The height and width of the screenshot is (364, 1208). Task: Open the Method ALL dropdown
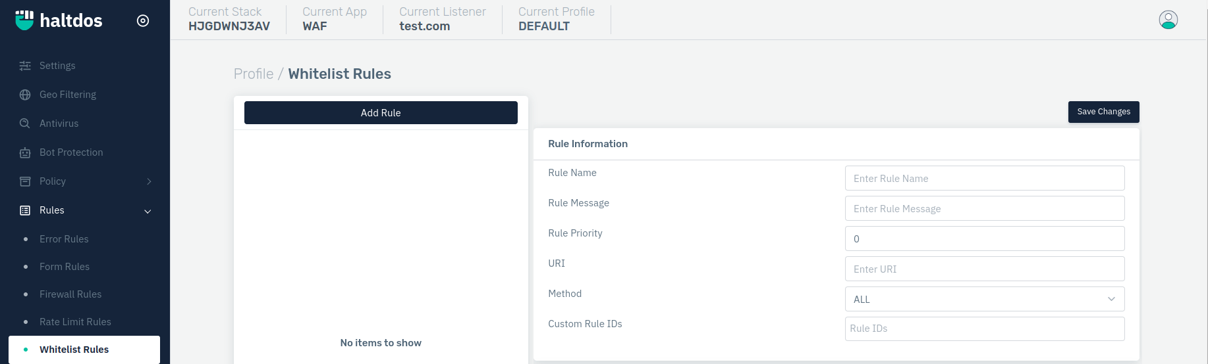tap(985, 299)
